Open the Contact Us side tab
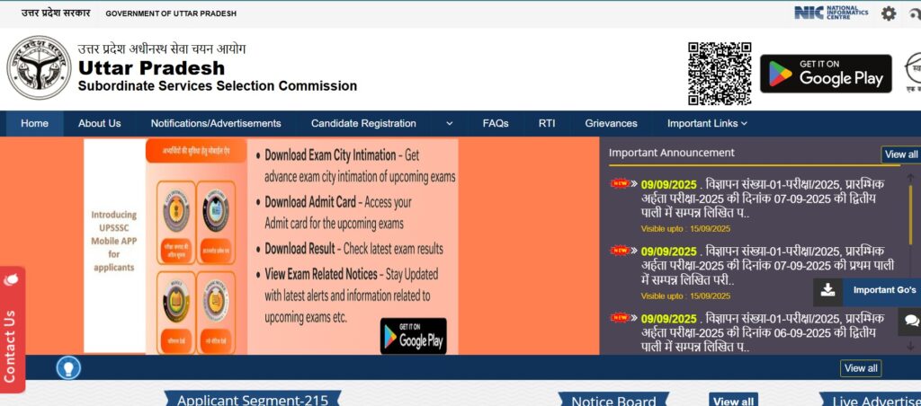The width and height of the screenshot is (921, 406). point(12,330)
